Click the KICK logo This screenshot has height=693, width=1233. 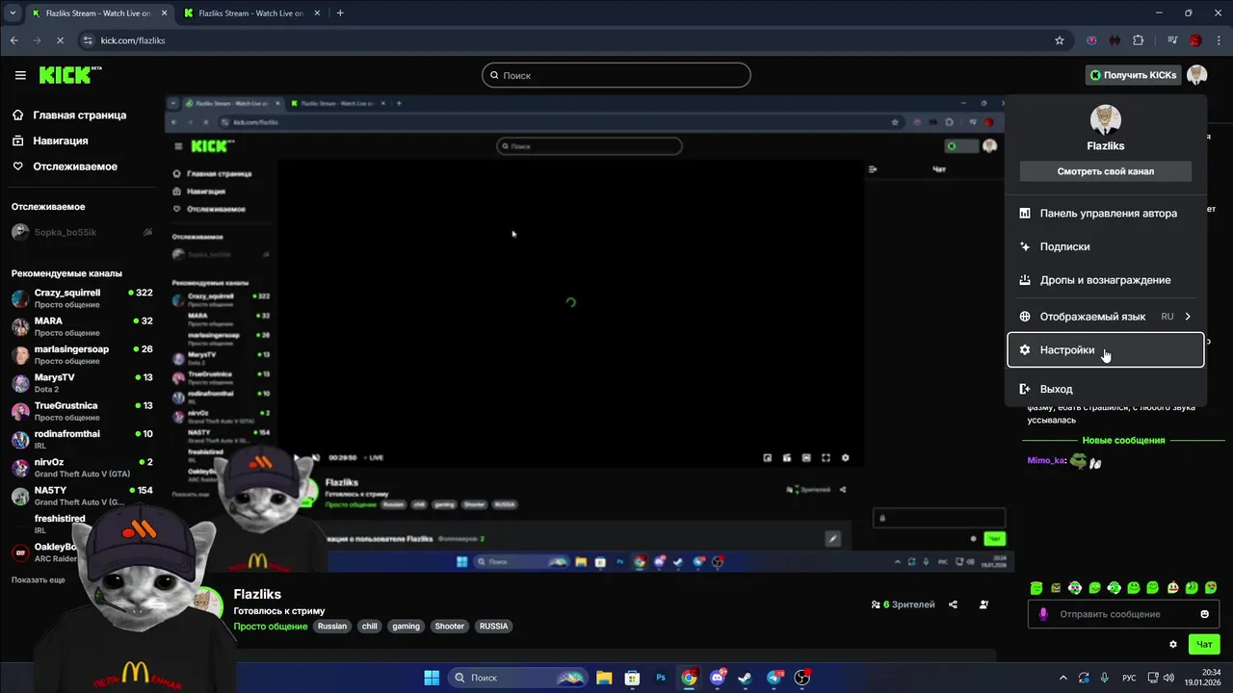pos(68,75)
